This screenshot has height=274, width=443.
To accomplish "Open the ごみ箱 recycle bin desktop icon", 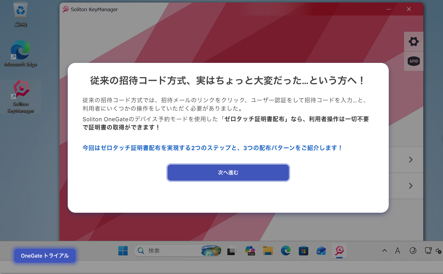I will (21, 14).
